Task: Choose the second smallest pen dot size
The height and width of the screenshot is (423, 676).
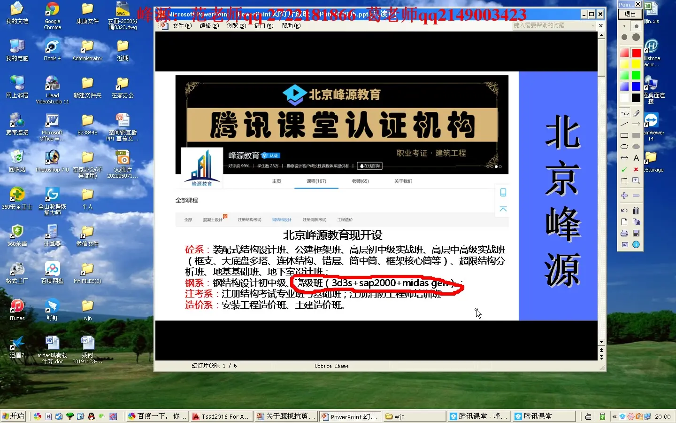Action: click(636, 26)
